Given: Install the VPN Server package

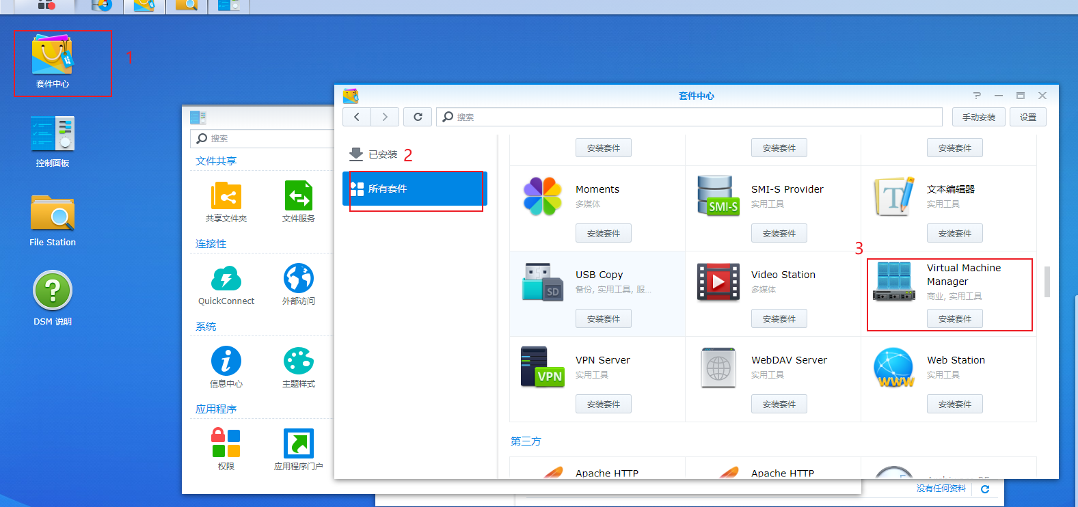Looking at the screenshot, I should point(604,404).
